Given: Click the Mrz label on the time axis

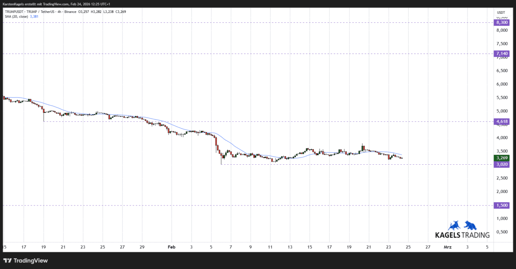Looking at the screenshot, I should [x=448, y=247].
